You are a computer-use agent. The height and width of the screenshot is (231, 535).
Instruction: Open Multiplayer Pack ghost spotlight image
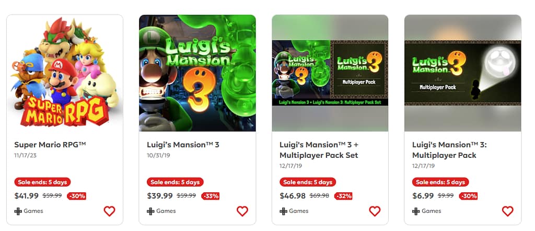463,73
